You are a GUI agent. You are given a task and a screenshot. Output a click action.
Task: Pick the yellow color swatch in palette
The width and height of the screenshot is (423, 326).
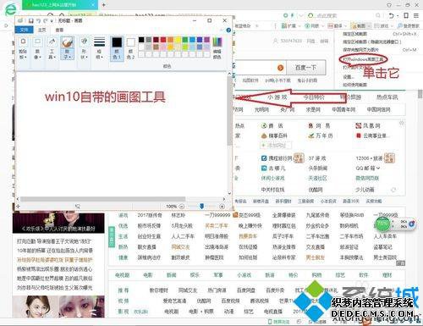coord(178,40)
